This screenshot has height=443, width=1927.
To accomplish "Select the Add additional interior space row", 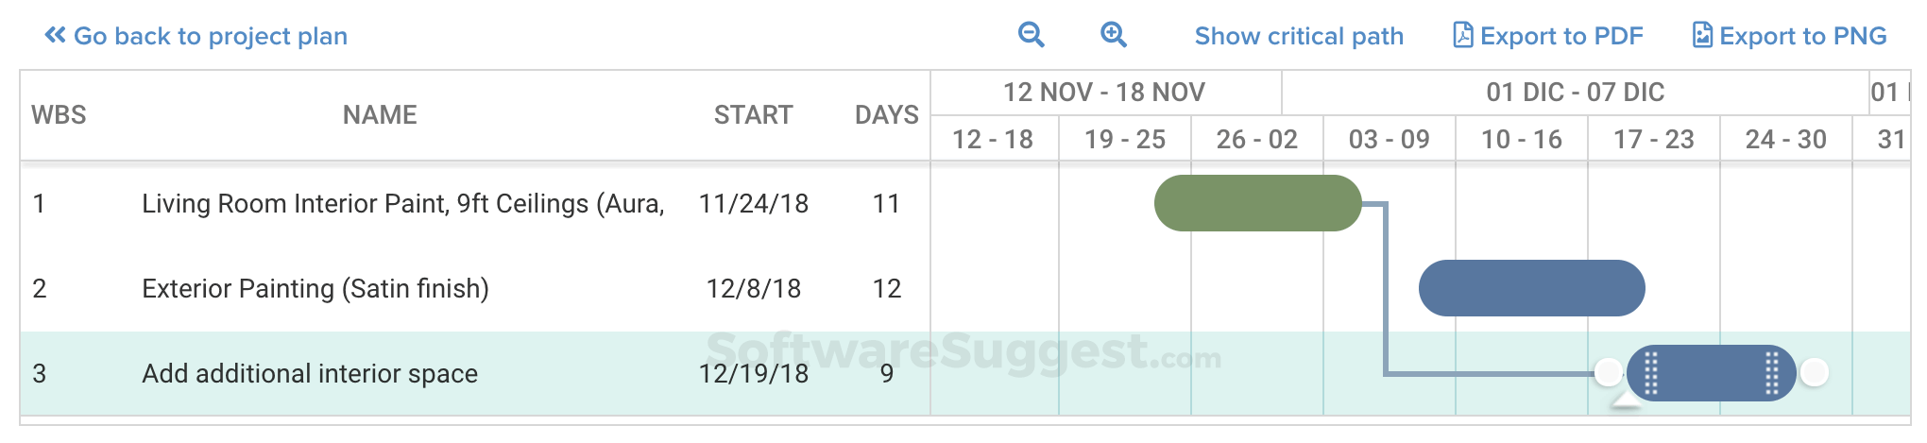I will point(310,374).
